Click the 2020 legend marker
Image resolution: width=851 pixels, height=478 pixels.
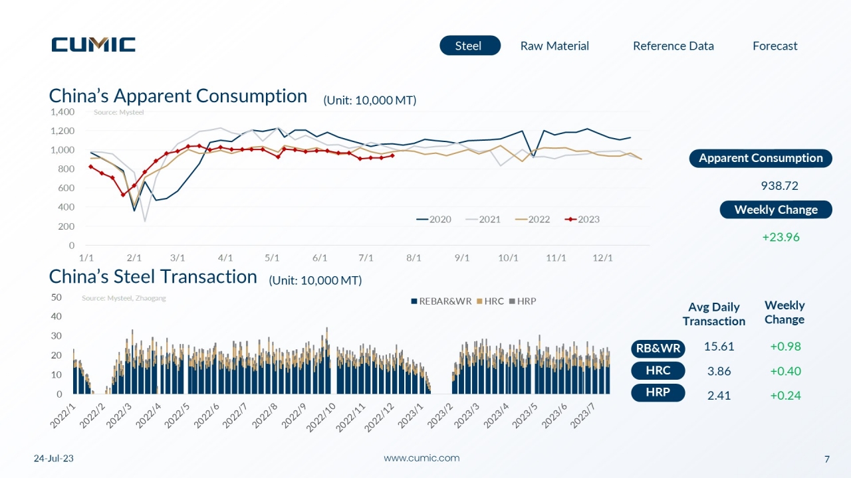pos(422,219)
